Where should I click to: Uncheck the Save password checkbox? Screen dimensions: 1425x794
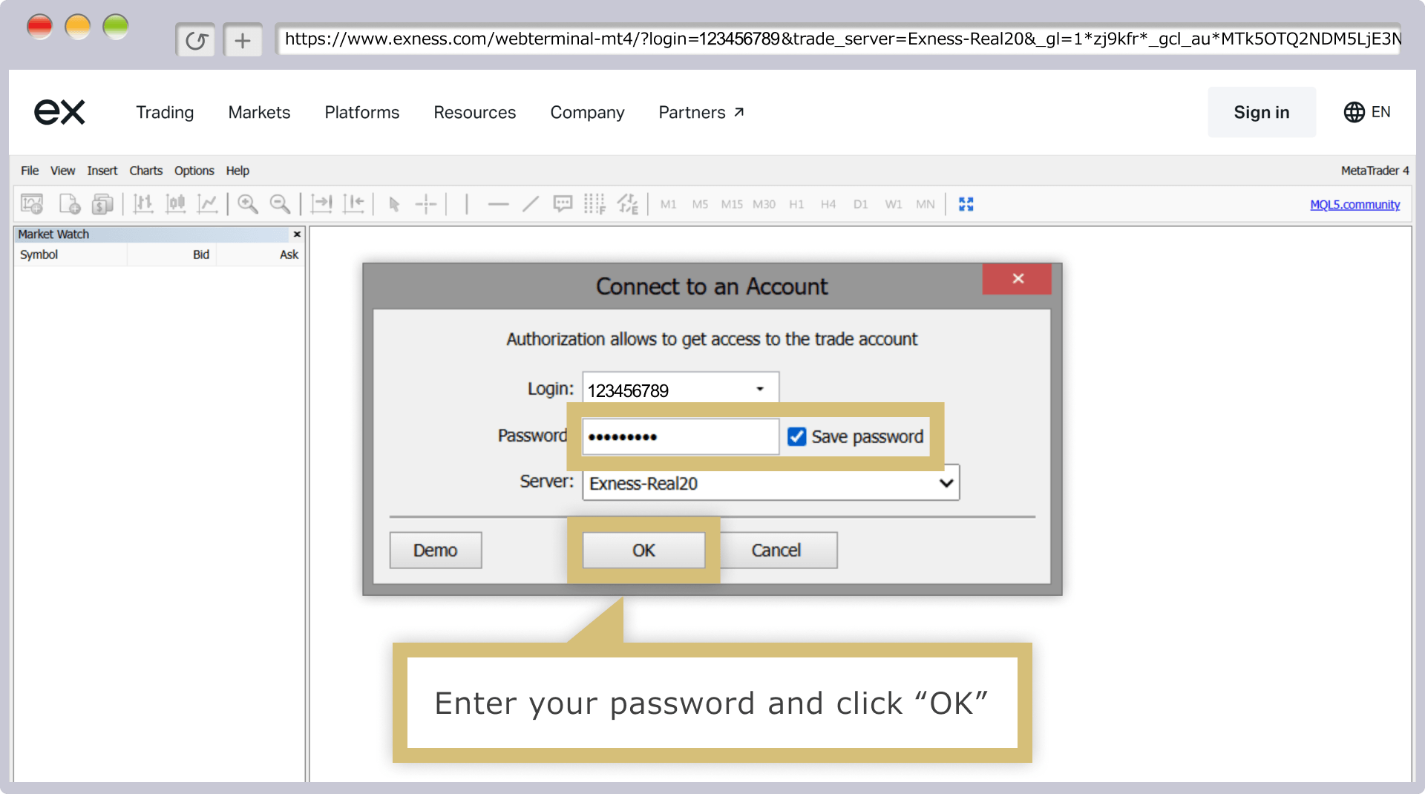tap(796, 437)
